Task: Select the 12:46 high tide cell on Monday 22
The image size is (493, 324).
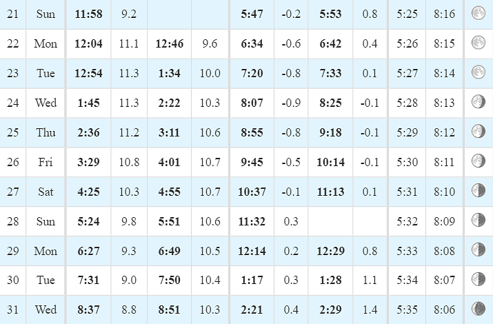Action: [x=170, y=43]
